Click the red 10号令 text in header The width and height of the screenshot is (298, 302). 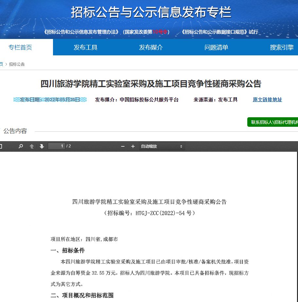click(160, 32)
